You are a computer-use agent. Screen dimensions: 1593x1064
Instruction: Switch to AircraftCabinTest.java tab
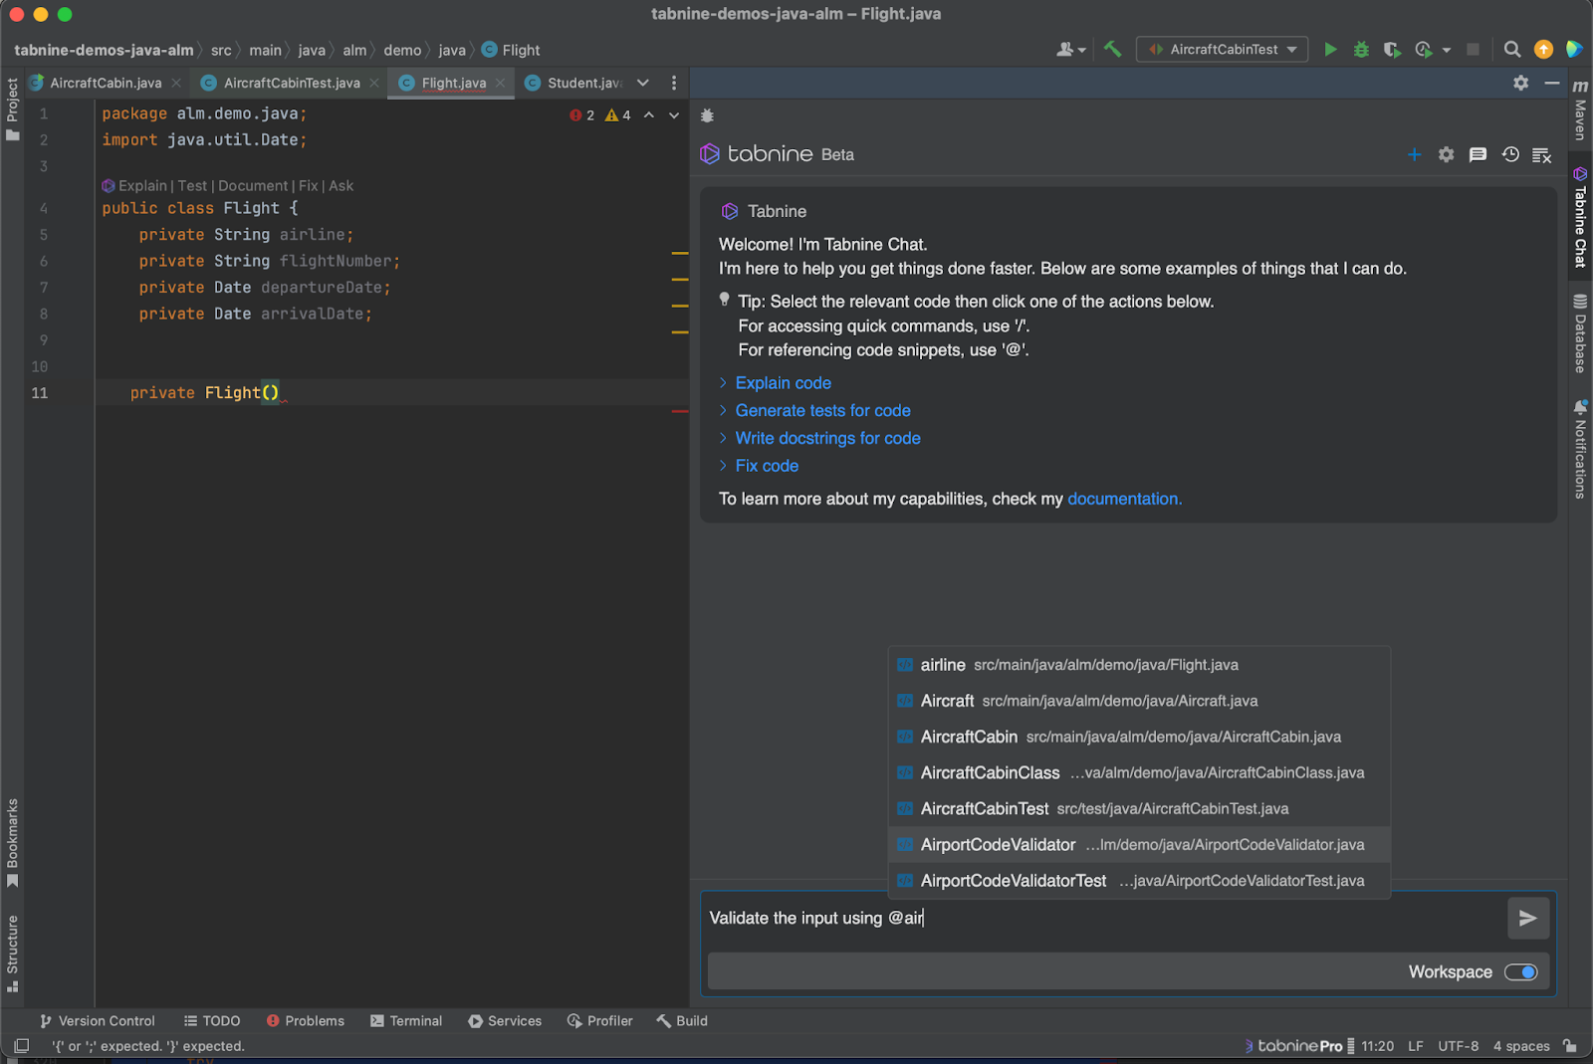tap(291, 83)
